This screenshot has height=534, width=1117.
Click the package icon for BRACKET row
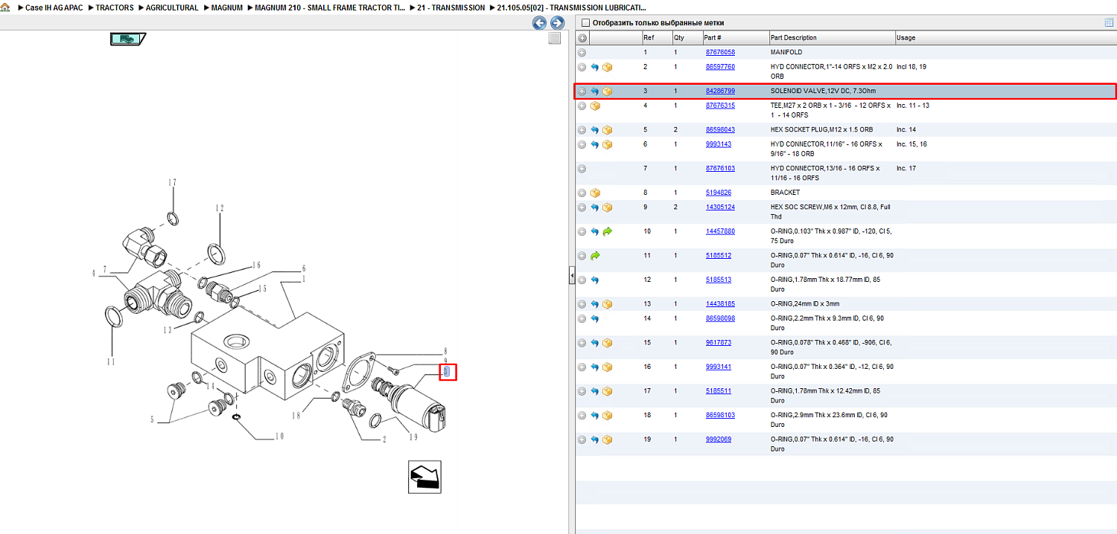595,193
